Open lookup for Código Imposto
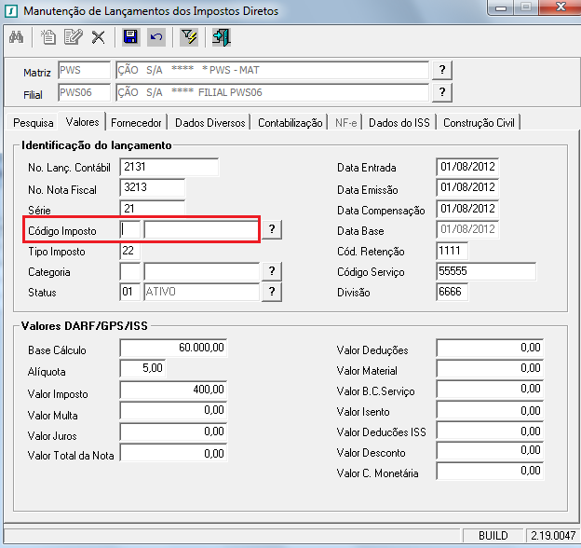The height and width of the screenshot is (548, 581). point(271,230)
